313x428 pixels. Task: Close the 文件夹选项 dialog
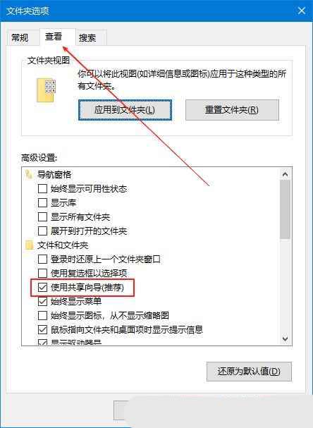pyautogui.click(x=301, y=11)
